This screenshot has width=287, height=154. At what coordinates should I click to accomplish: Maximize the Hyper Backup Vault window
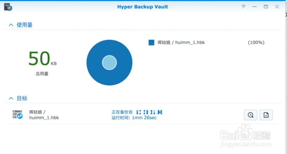click(x=266, y=7)
